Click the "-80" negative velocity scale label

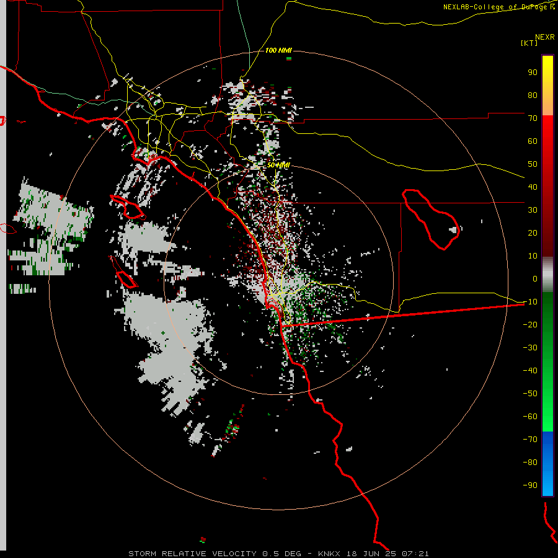[x=530, y=463]
